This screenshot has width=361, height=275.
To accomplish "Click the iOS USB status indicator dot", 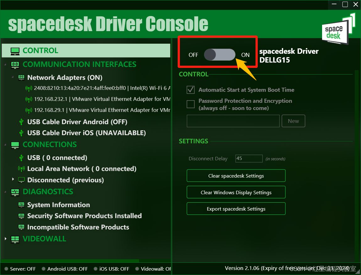I will (x=95, y=269).
